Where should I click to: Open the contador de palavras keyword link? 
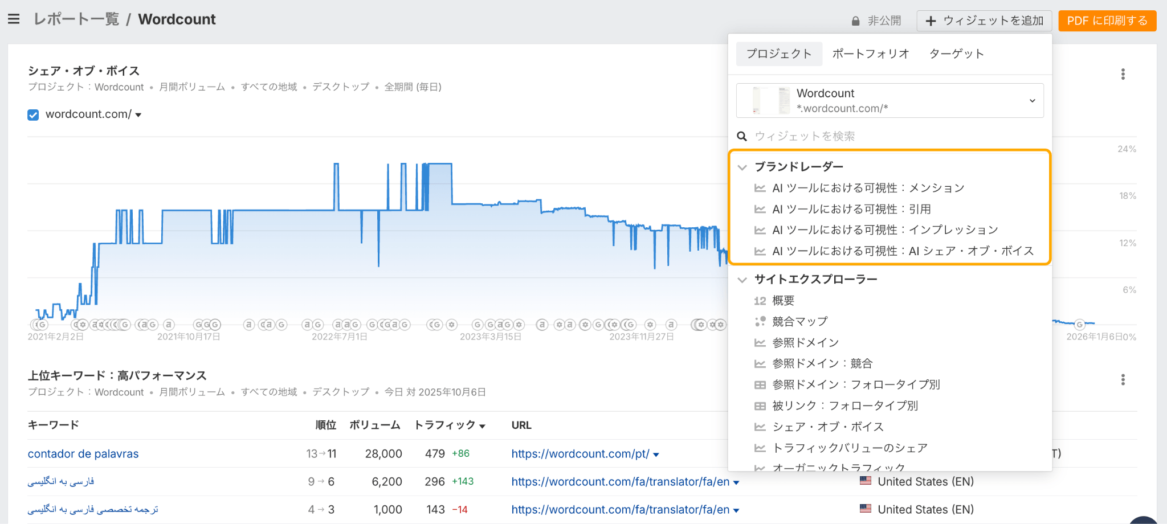point(83,454)
